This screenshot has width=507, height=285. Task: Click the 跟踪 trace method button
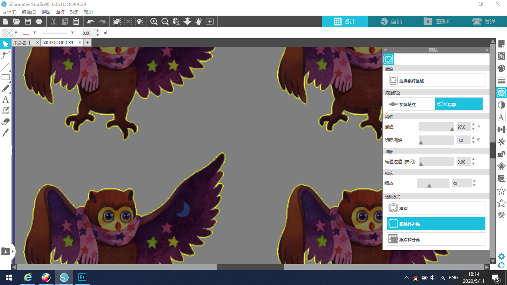point(436,208)
